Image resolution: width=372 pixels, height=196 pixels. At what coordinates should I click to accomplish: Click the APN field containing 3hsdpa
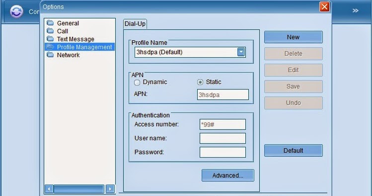coord(223,95)
